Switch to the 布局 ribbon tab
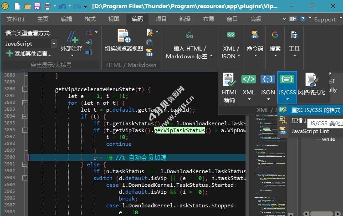This screenshot has height=216, width=343. pos(208,19)
